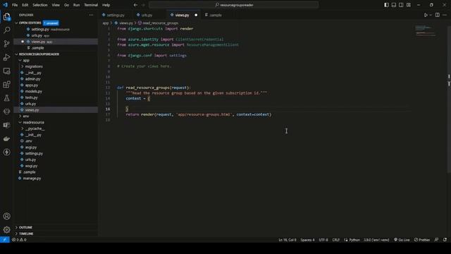
Task: Click Prettier in the status bar
Action: (422, 240)
